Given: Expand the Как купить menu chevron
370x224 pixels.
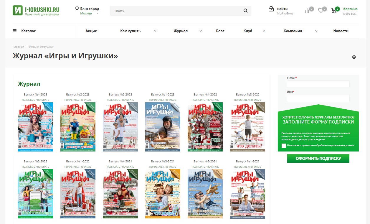Looking at the screenshot, I should (x=155, y=31).
